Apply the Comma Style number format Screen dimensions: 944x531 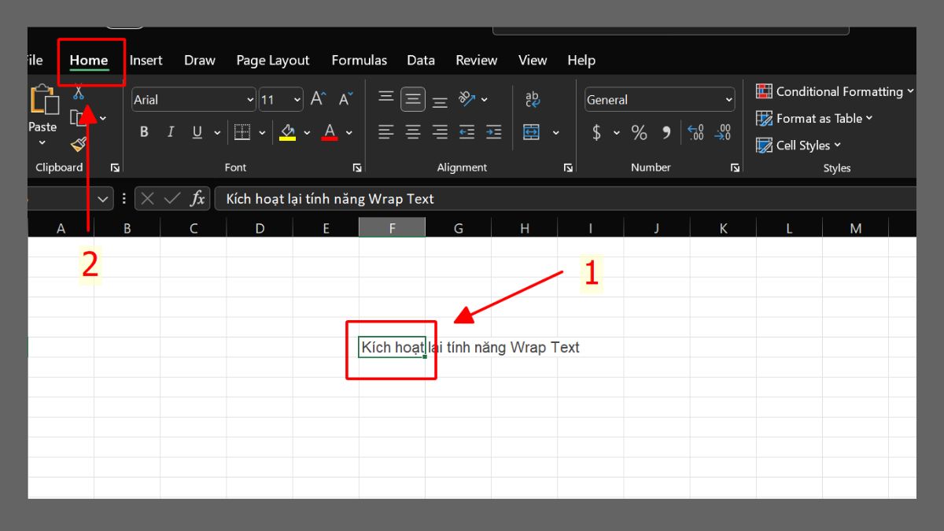666,133
